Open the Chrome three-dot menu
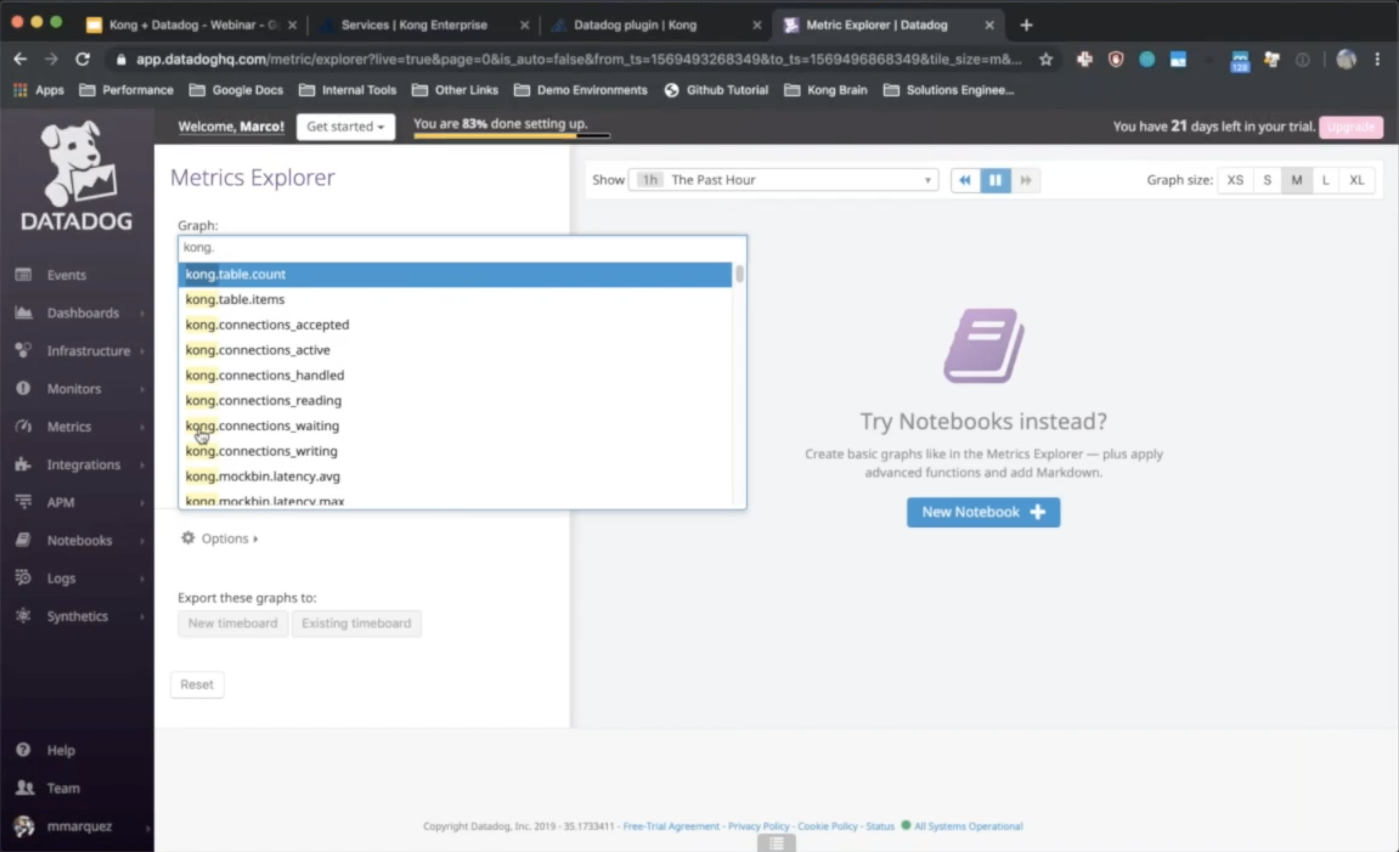Screen dimensions: 1399x852 [1377, 59]
